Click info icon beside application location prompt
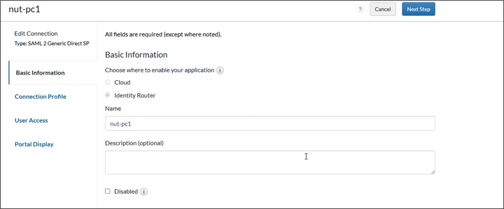Screen dimensions: 504x209 point(220,70)
